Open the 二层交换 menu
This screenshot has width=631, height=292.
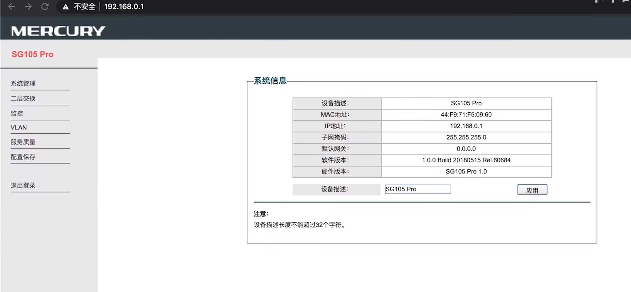click(23, 98)
